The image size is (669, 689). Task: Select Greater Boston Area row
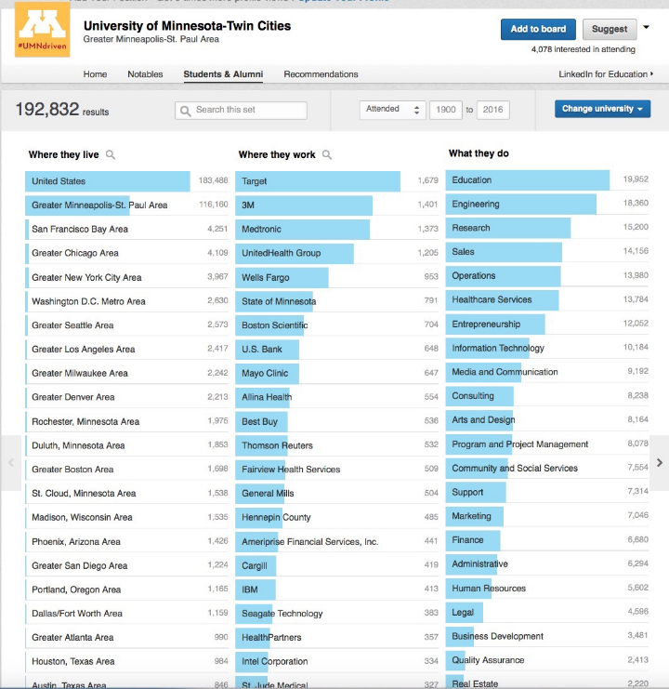[127, 470]
